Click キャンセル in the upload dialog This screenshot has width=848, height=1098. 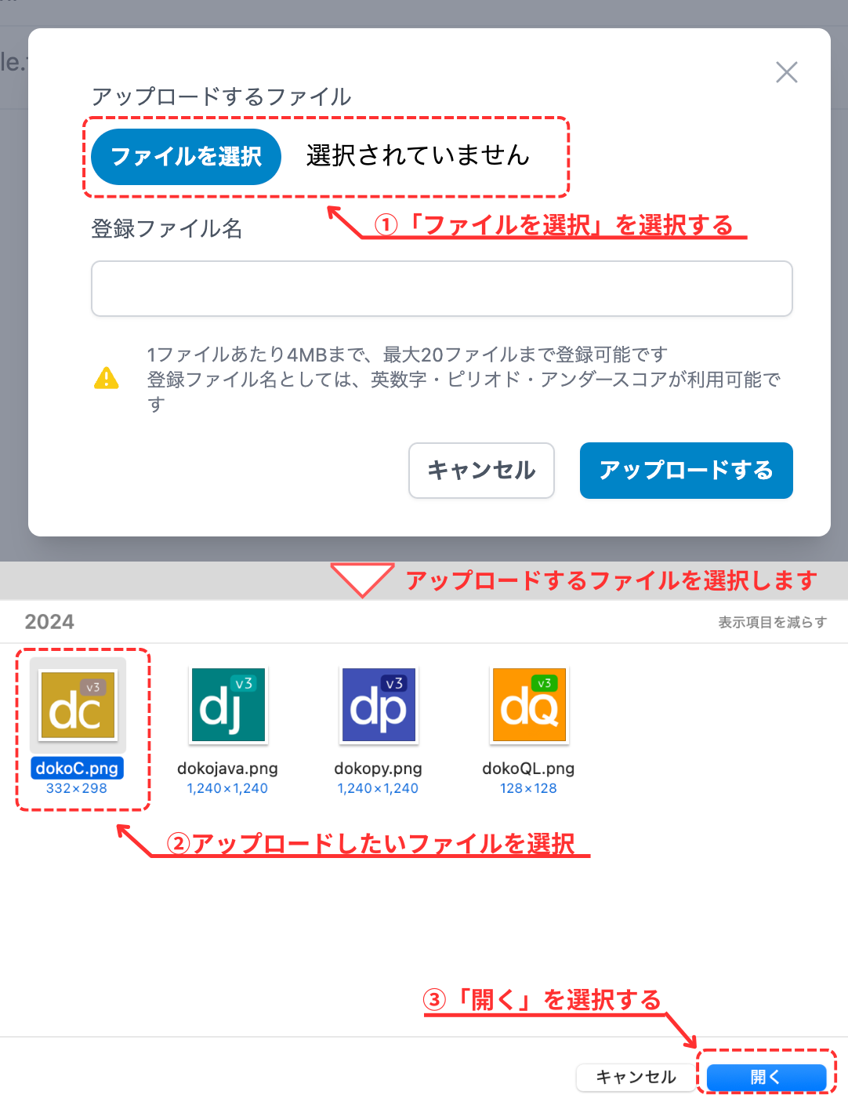481,471
